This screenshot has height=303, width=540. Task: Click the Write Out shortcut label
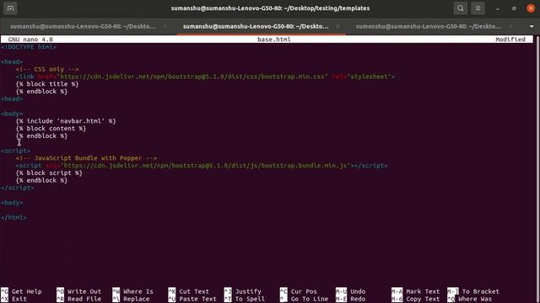click(x=84, y=292)
